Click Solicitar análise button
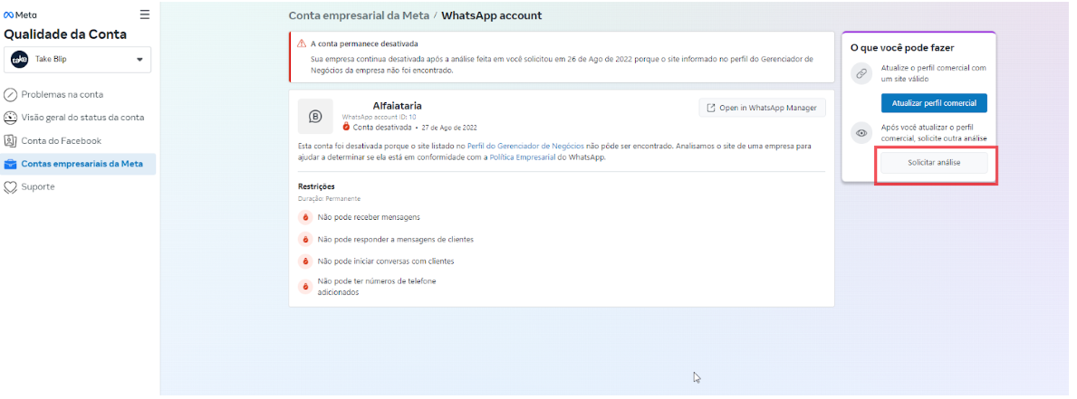The width and height of the screenshot is (1077, 399). click(x=934, y=163)
